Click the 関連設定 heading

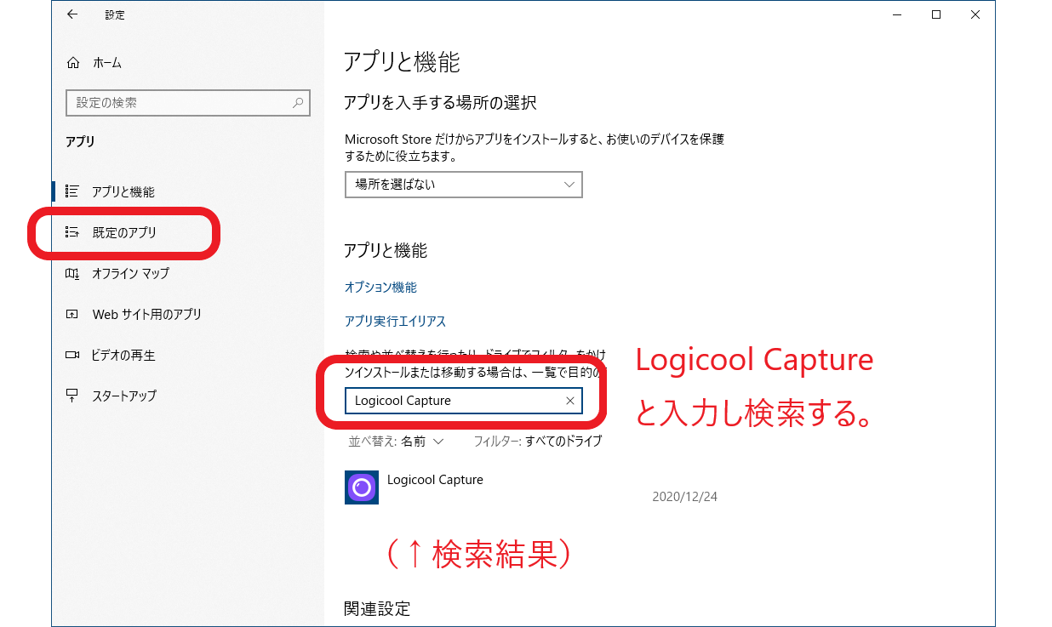[x=377, y=609]
